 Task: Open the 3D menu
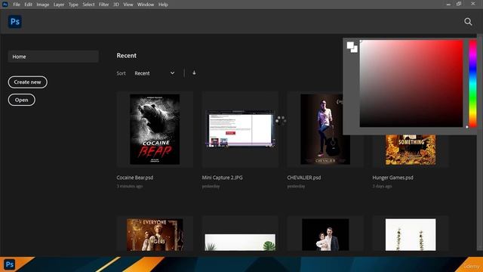116,5
